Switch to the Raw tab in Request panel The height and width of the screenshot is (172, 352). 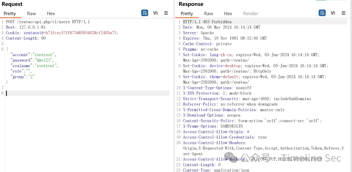[32, 13]
